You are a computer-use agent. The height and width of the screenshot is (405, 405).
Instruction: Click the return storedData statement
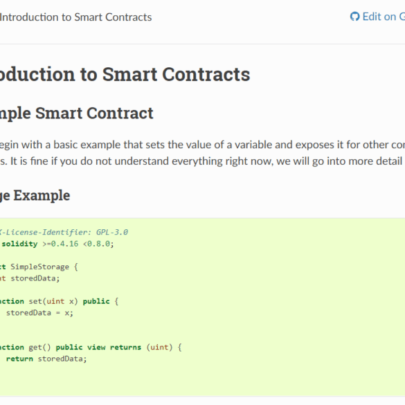[46, 359]
